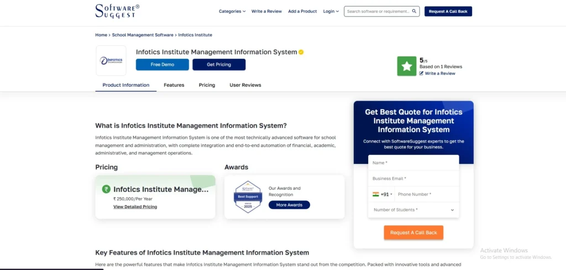566x270 pixels.
Task: Open School Management Software breadcrumb
Action: [143, 35]
